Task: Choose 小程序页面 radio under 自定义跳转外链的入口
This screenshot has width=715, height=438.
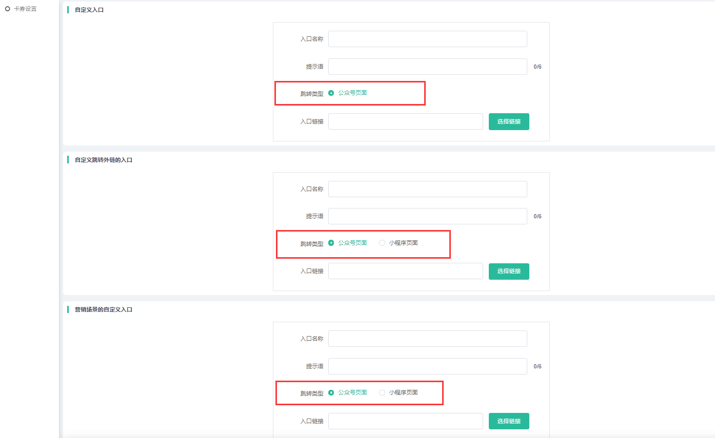Action: [x=382, y=243]
